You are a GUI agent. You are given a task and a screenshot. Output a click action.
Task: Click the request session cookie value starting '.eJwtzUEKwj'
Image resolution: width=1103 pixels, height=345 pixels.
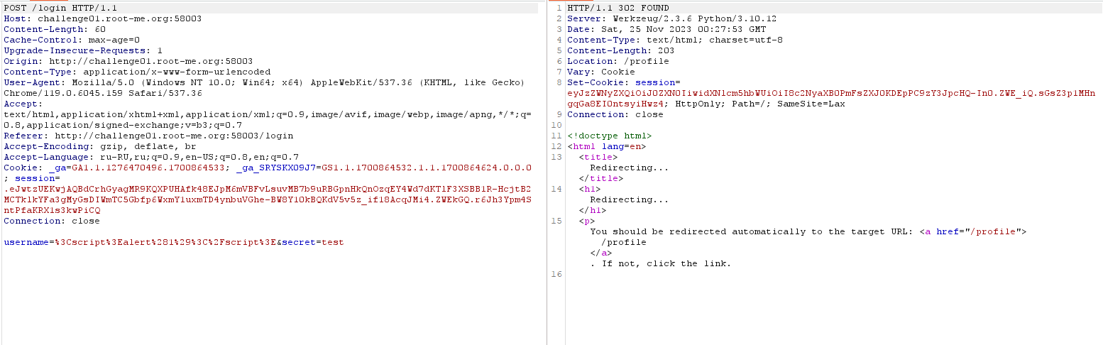tap(267, 199)
